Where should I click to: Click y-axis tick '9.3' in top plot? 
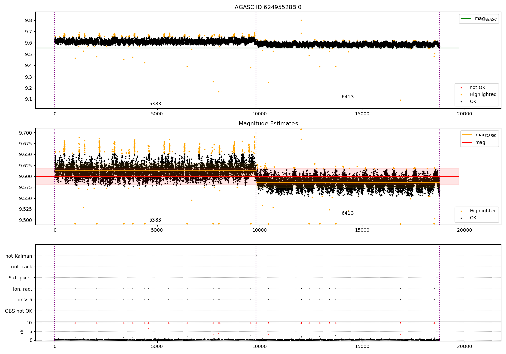coord(28,77)
